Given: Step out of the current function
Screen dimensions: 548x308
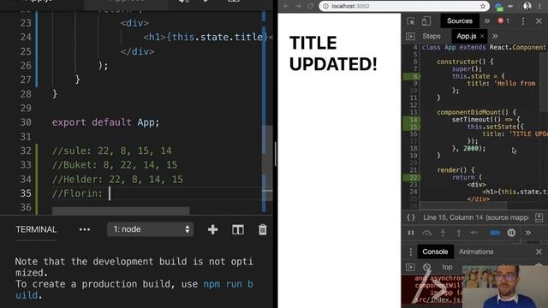Looking at the screenshot, I should pyautogui.click(x=459, y=233).
